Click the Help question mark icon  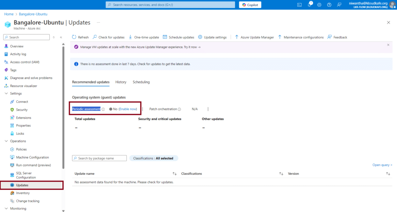[x=329, y=5]
